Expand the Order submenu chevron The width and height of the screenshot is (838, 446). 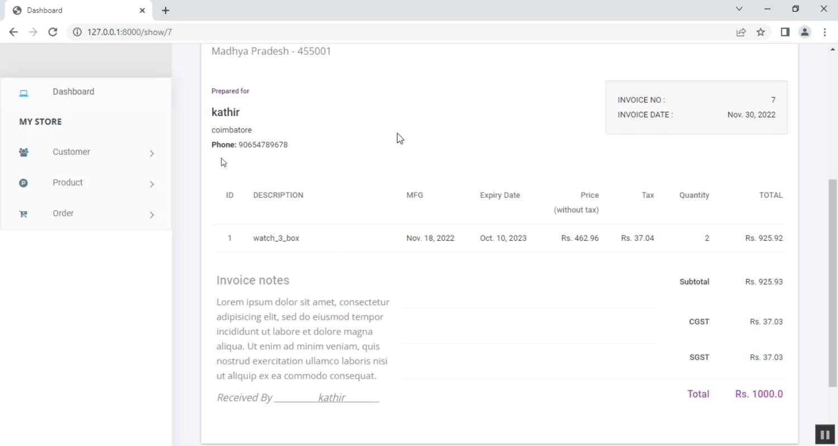(x=151, y=215)
